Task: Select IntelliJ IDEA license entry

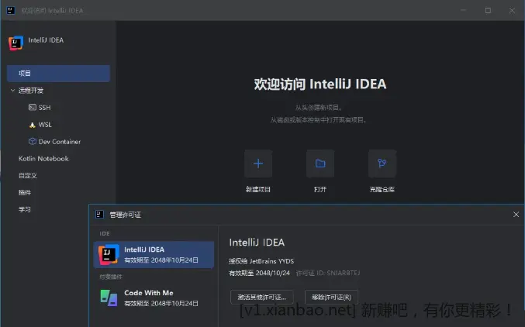Action: click(x=154, y=255)
